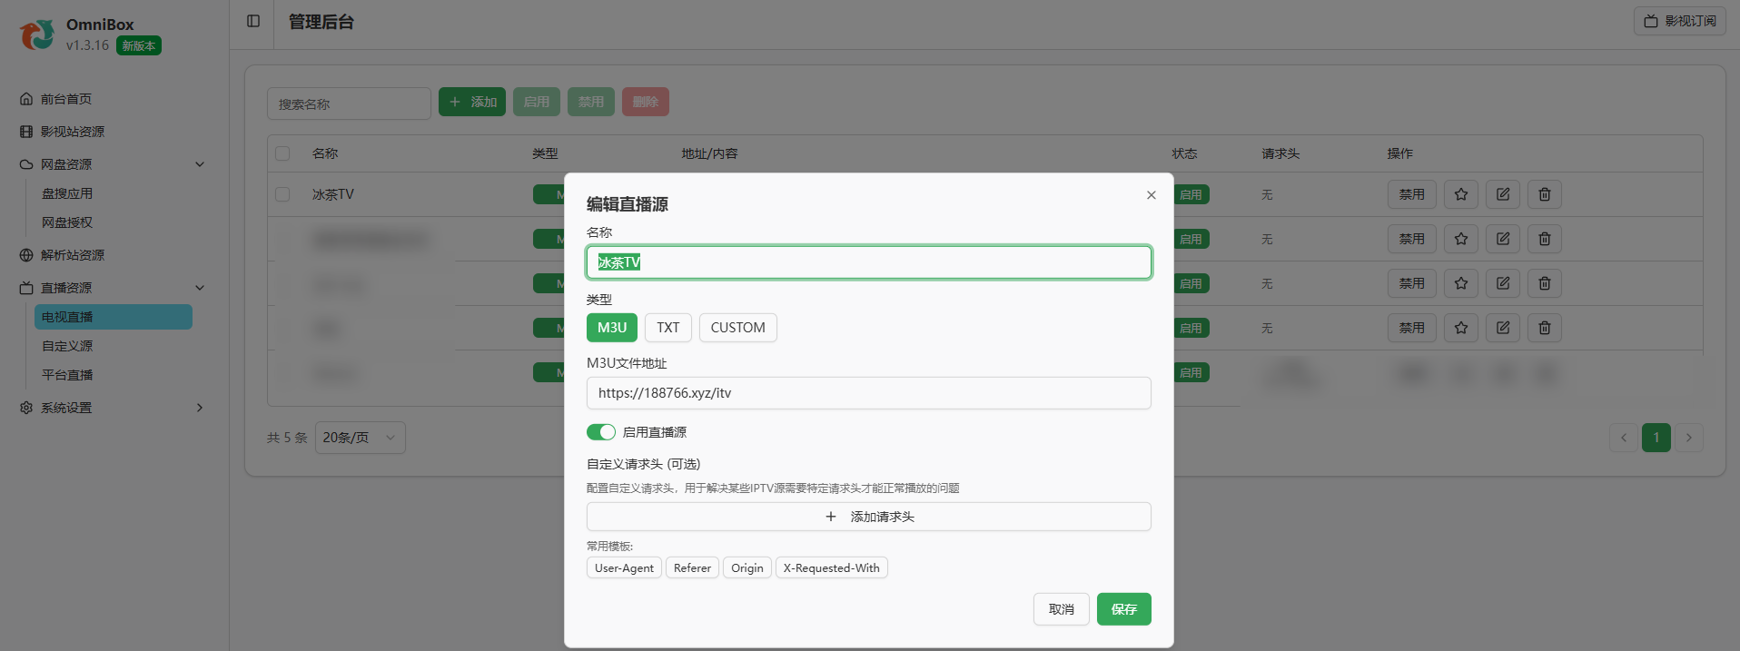
Task: Click 保存 to save the source
Action: tap(1123, 609)
